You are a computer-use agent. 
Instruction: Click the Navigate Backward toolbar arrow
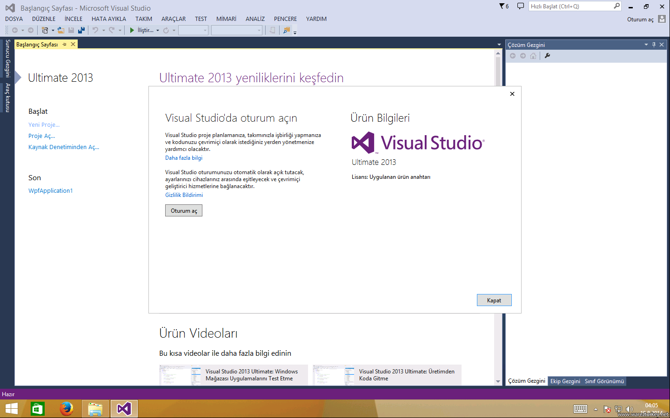click(15, 30)
